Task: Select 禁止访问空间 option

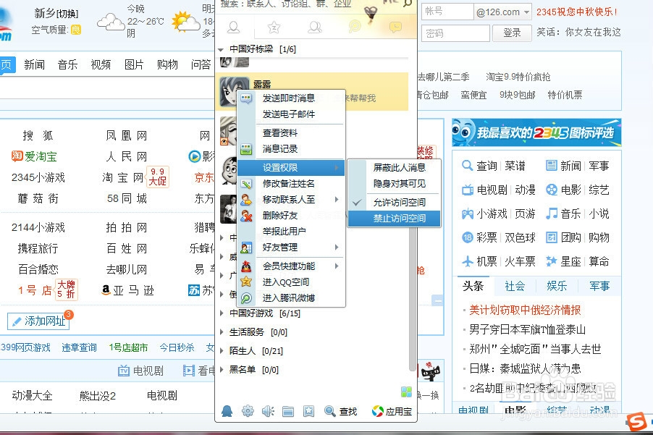Action: [x=394, y=219]
